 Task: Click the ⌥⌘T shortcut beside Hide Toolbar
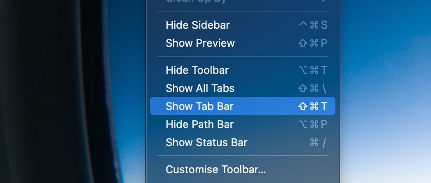(313, 70)
